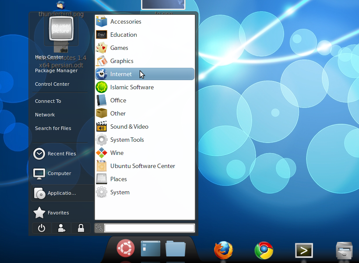Open the Graphics menu entry
The image size is (359, 263).
[x=145, y=61]
